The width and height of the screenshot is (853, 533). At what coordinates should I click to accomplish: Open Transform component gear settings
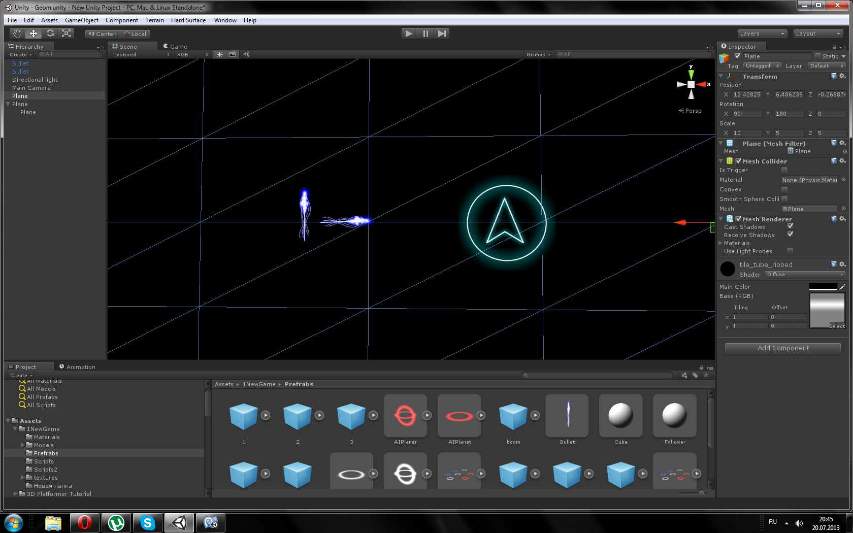(x=842, y=76)
